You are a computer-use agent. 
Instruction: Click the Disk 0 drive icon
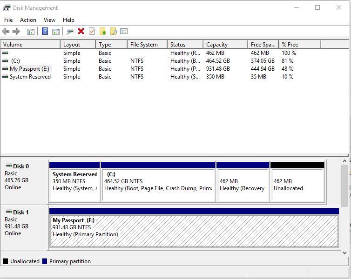point(9,166)
